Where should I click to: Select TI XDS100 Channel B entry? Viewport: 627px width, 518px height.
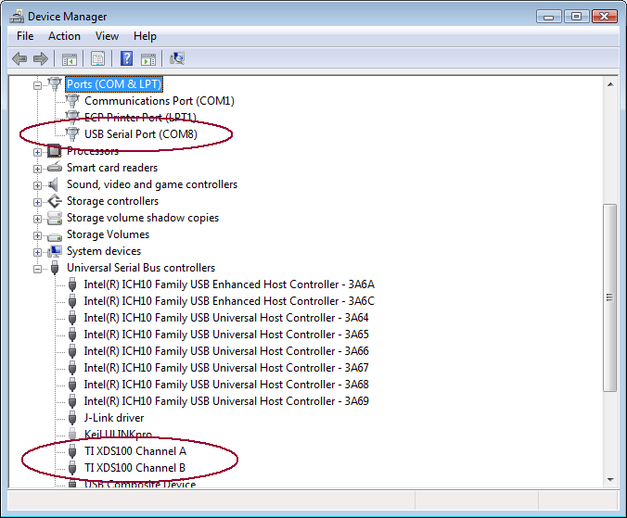134,468
